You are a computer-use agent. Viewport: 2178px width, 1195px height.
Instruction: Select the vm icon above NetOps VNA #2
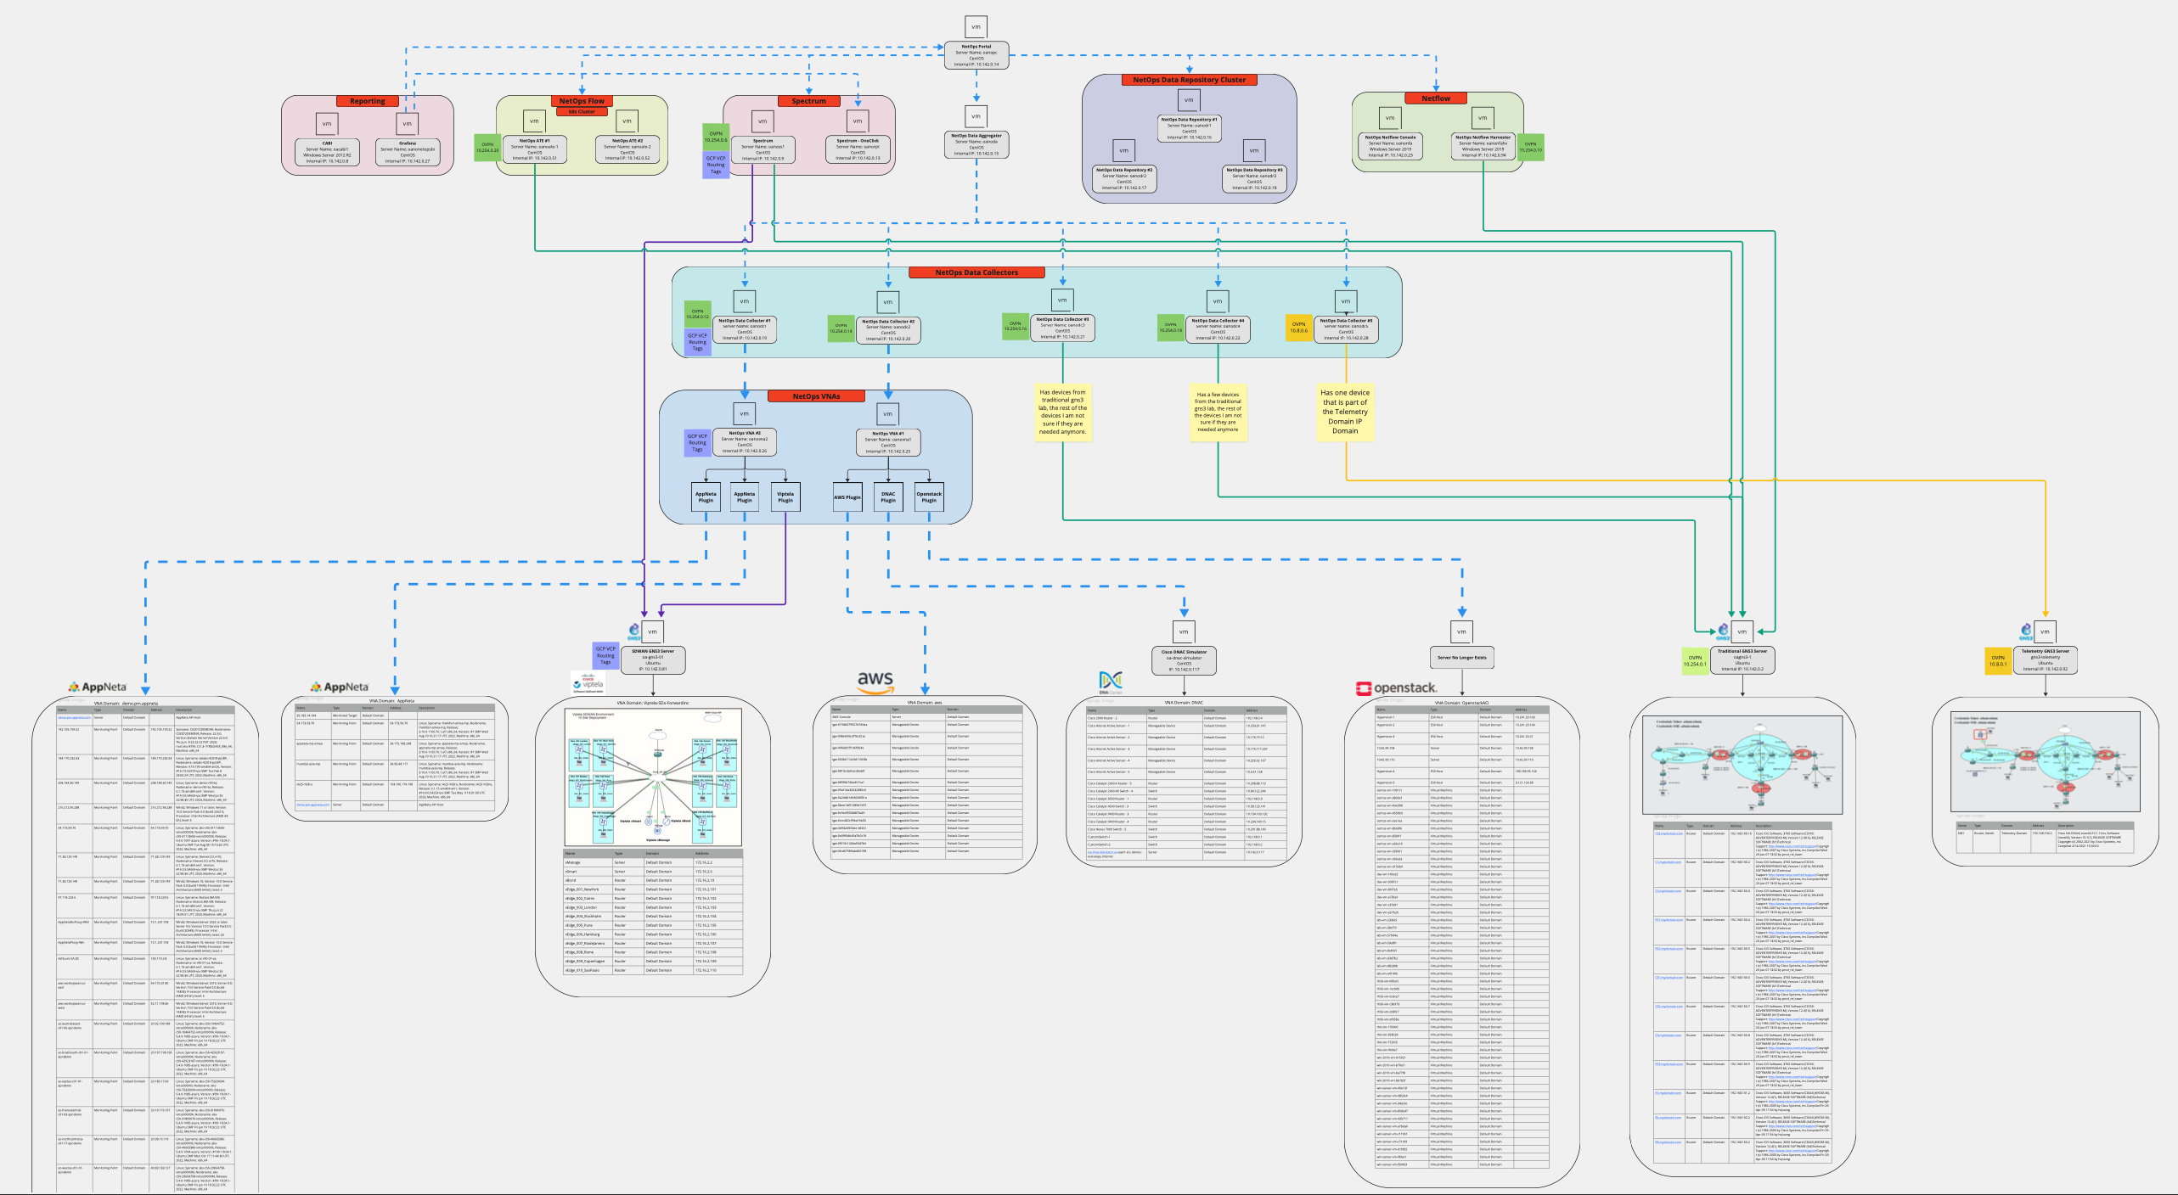click(x=745, y=414)
